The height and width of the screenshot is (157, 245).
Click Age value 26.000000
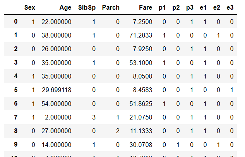(57, 49)
